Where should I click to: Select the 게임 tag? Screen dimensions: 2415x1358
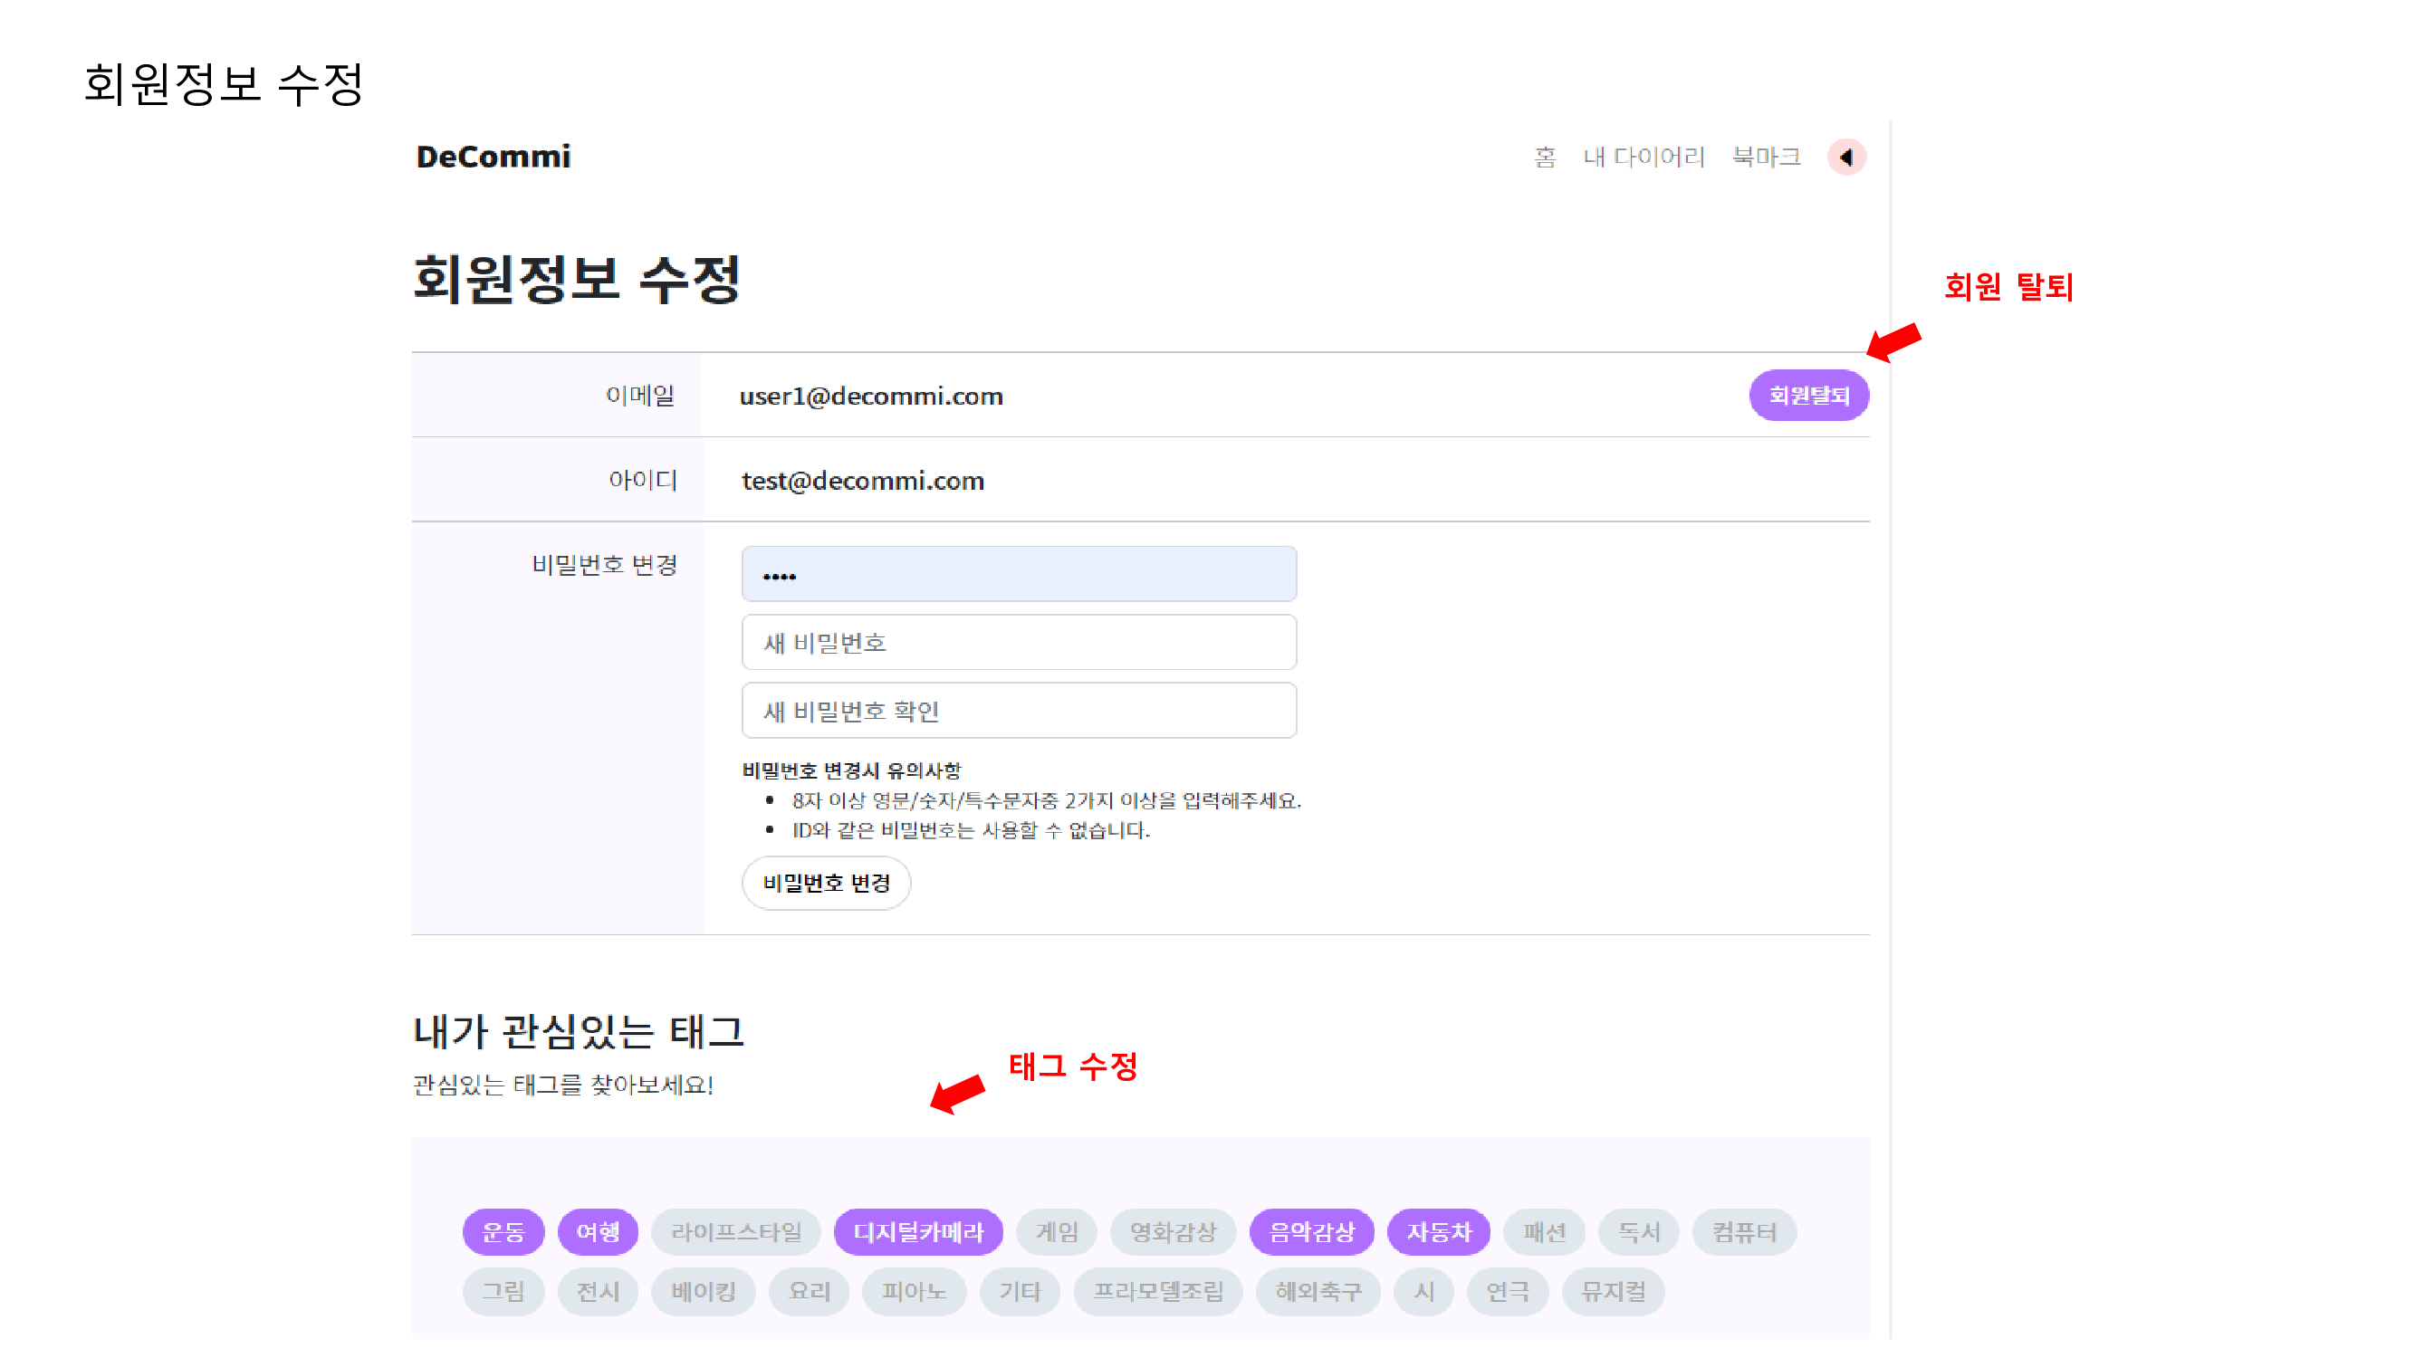click(x=1057, y=1232)
